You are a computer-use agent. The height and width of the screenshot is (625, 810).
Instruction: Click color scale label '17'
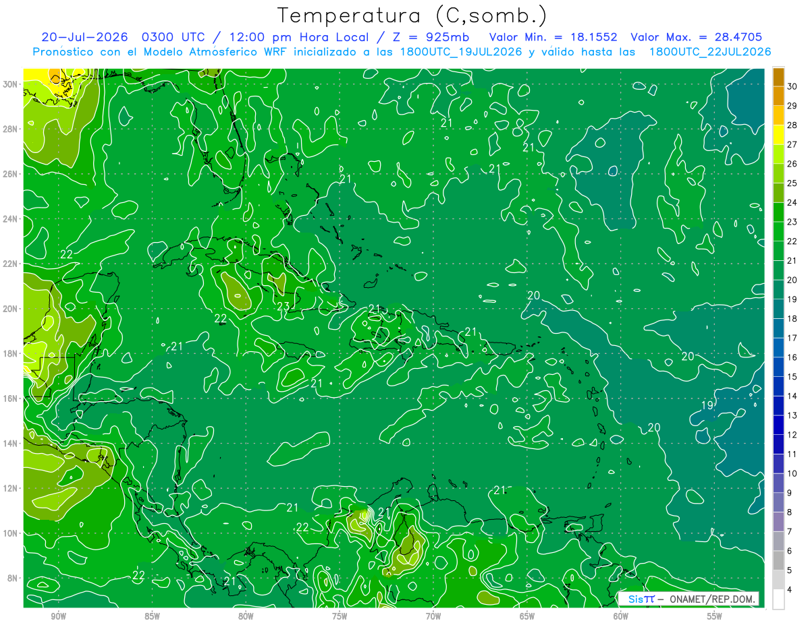pos(792,338)
